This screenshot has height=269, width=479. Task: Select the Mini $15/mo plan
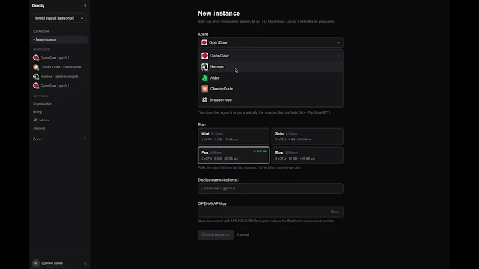234,136
